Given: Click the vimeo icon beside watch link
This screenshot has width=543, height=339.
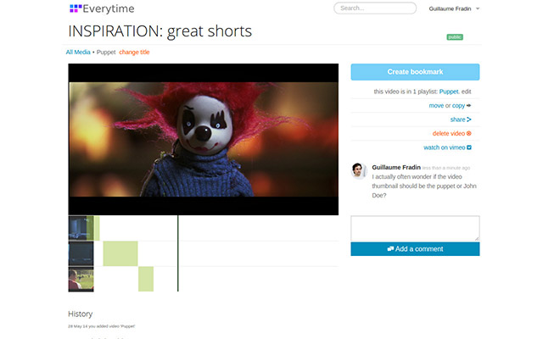Looking at the screenshot, I should pos(469,147).
